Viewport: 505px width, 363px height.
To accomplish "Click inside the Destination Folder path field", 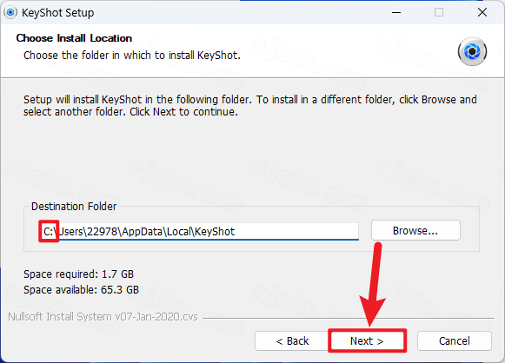I will click(x=199, y=231).
